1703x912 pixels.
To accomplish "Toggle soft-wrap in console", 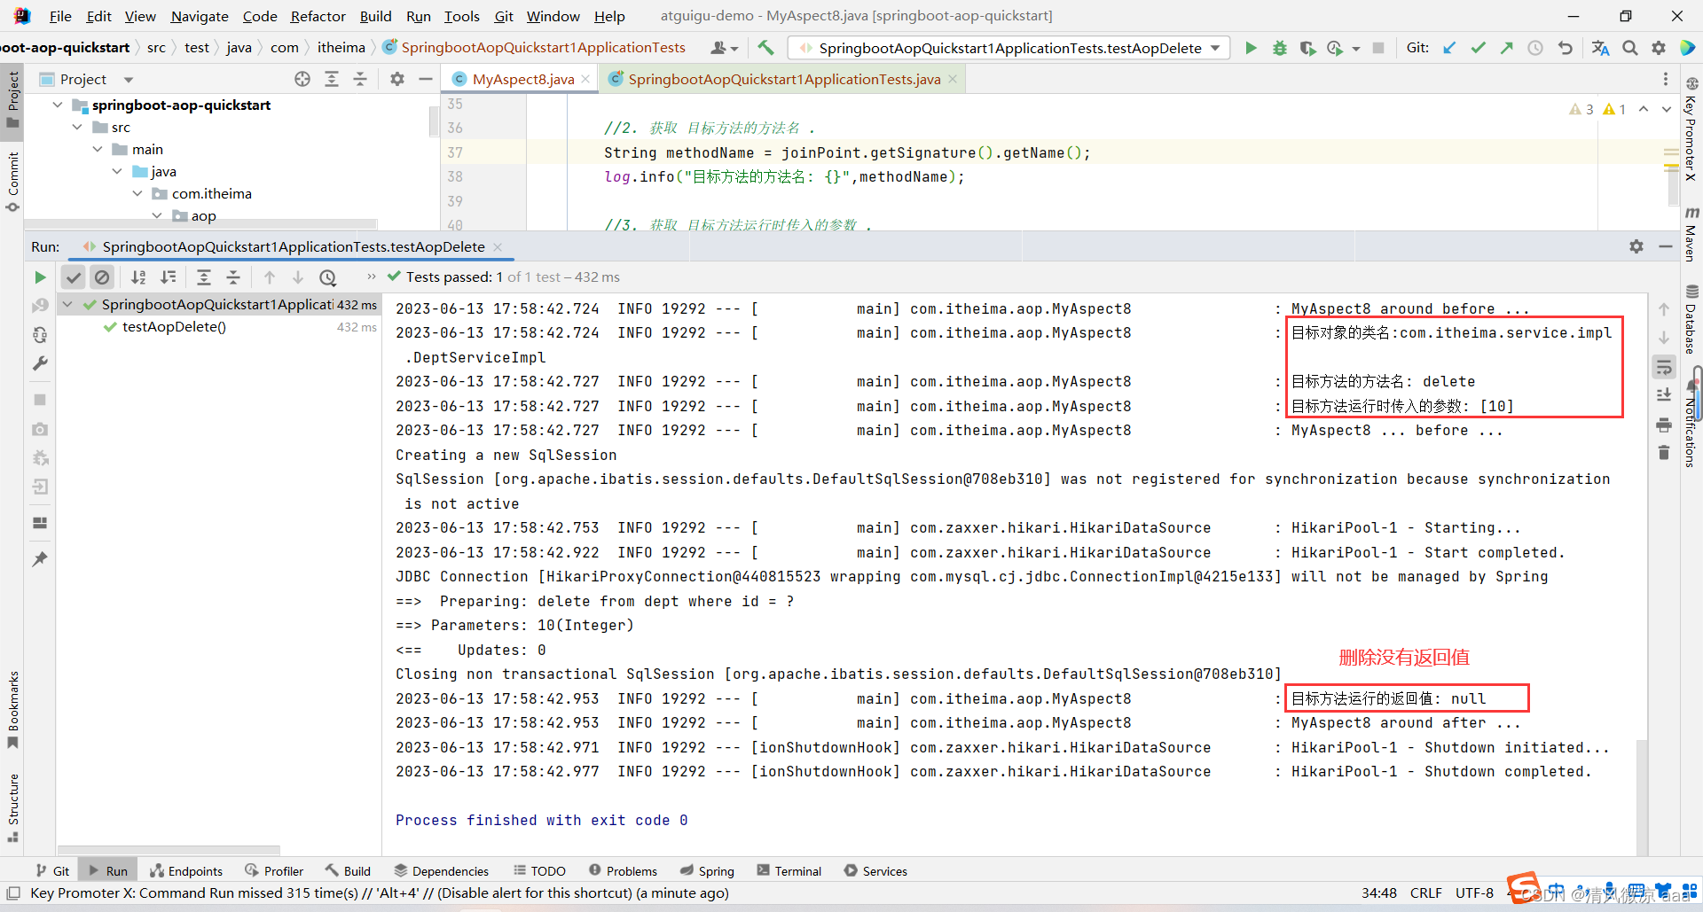I will point(1664,367).
